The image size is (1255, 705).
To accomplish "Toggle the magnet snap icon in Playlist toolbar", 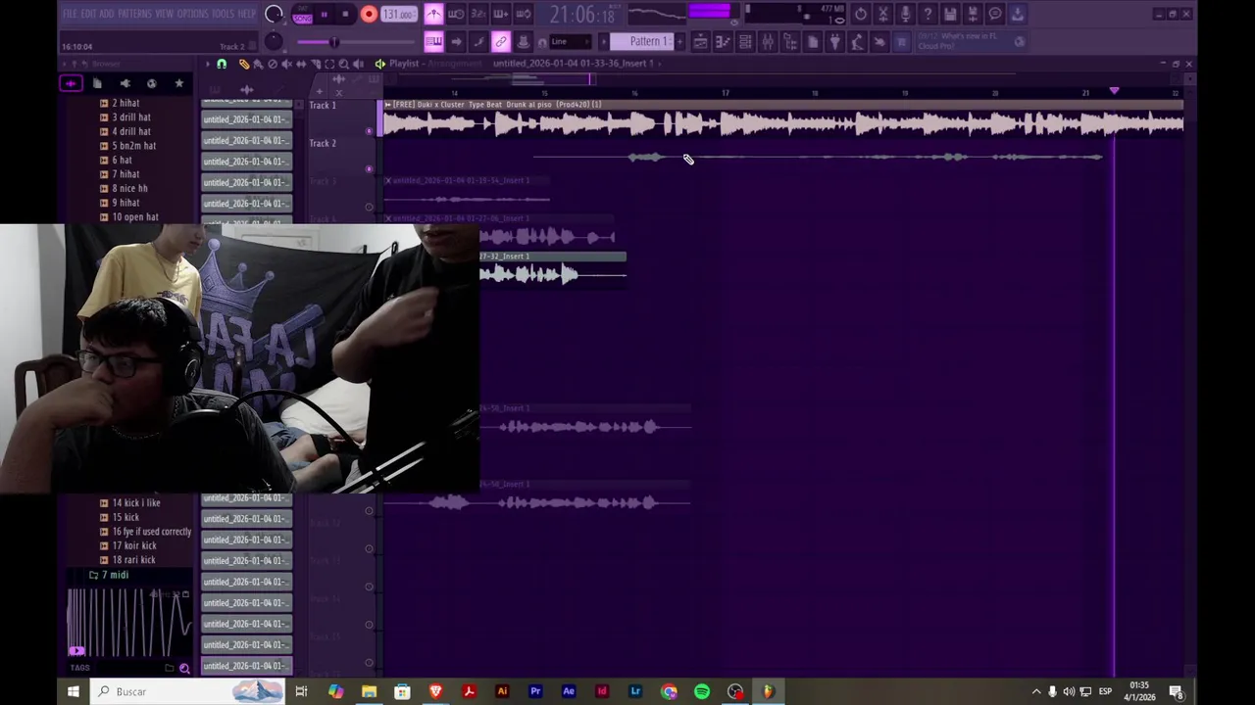I will pyautogui.click(x=222, y=64).
